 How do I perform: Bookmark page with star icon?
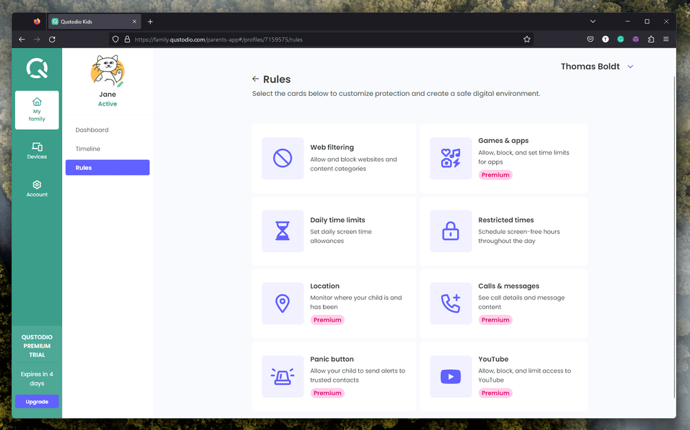click(x=526, y=39)
